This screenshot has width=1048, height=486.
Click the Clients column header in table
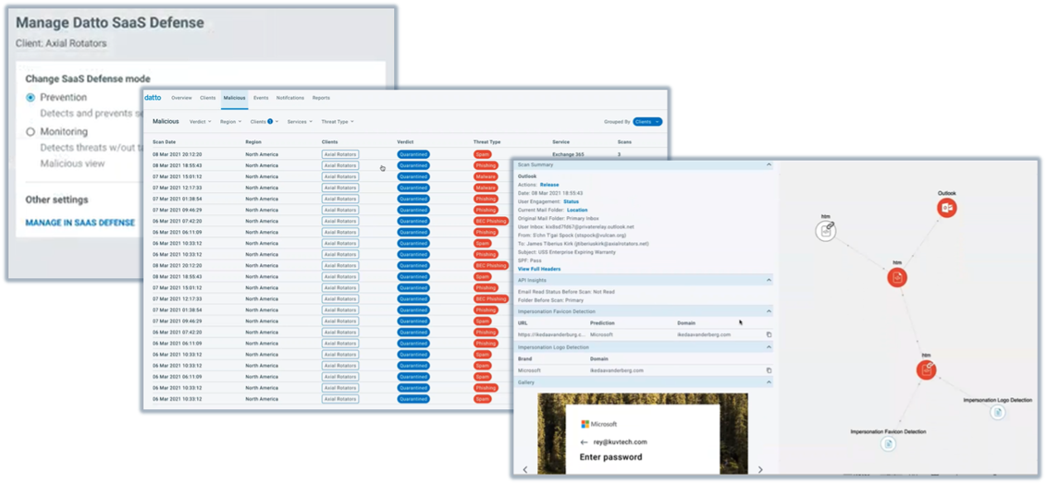pyautogui.click(x=329, y=142)
